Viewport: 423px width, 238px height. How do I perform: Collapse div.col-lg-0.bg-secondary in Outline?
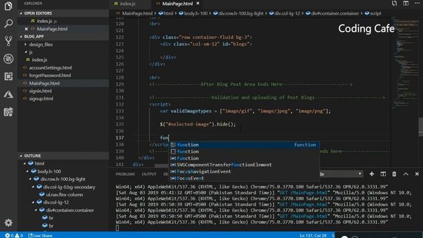click(33, 187)
